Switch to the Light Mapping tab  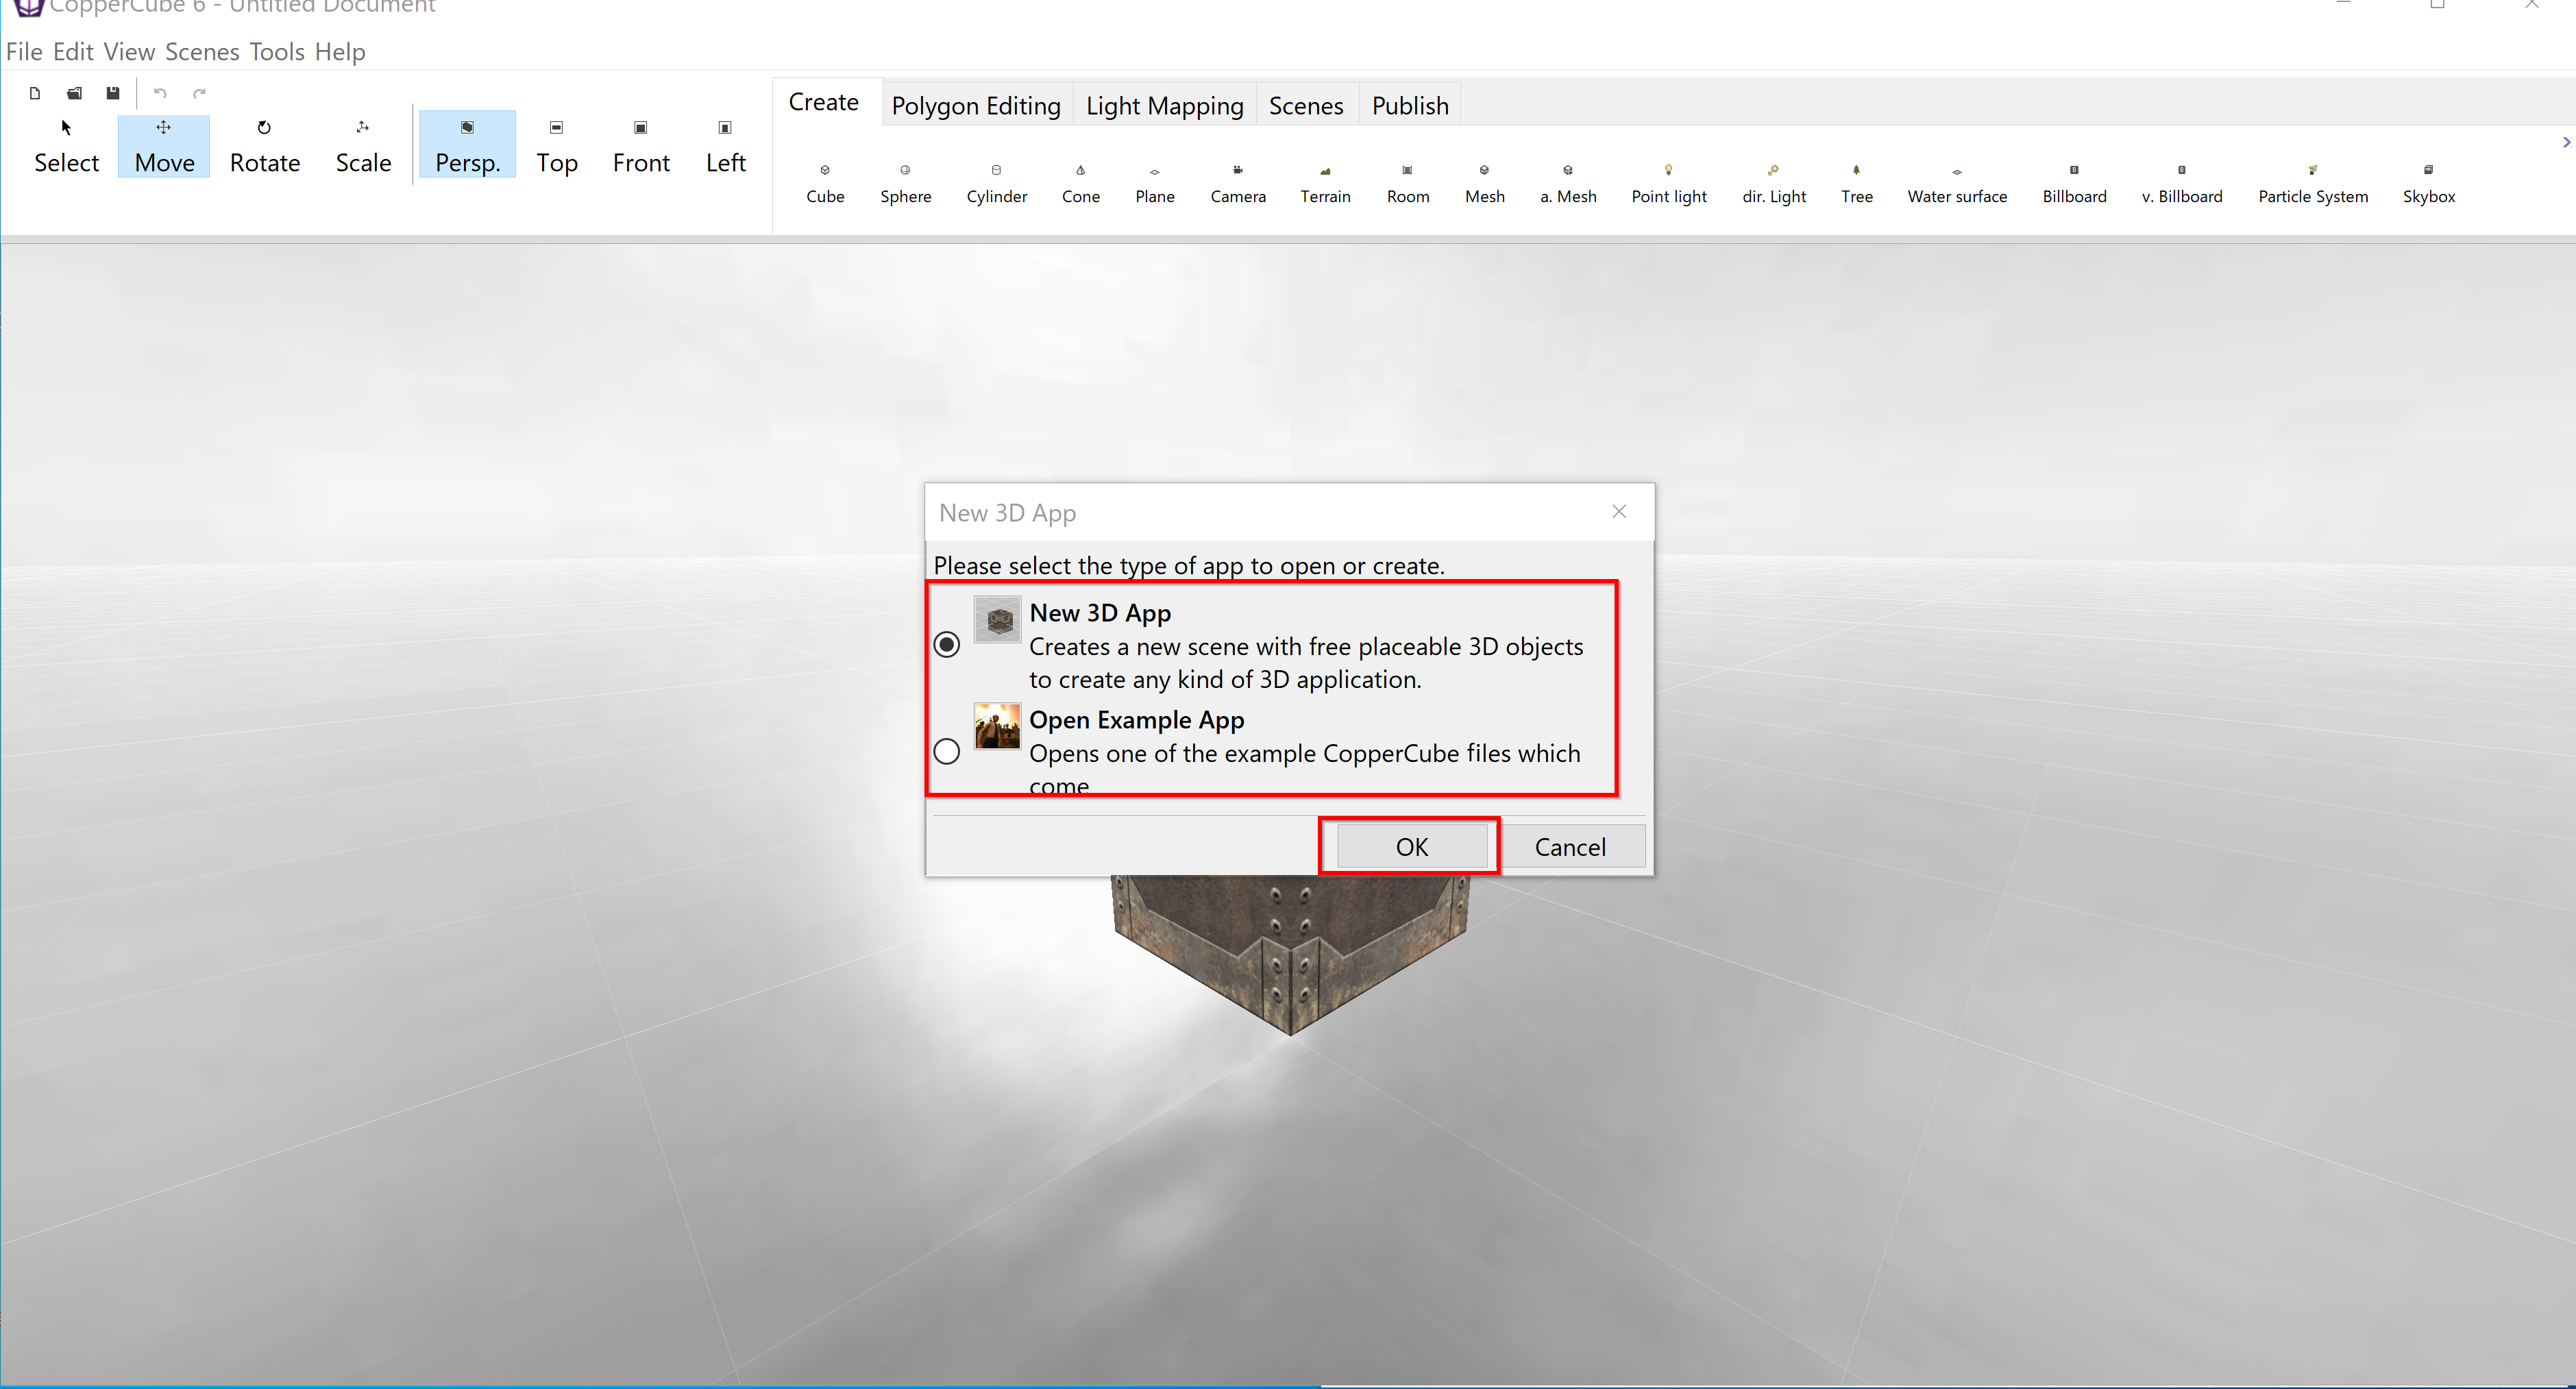[x=1163, y=104]
